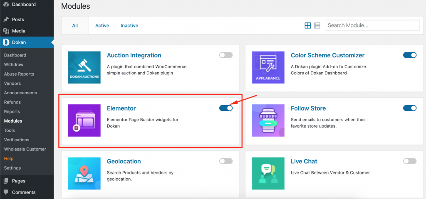Disable the Color Scheme Customizer toggle
This screenshot has width=426, height=199.
(410, 55)
